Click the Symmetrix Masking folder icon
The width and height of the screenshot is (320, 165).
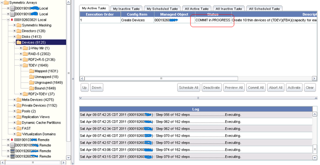(19, 25)
